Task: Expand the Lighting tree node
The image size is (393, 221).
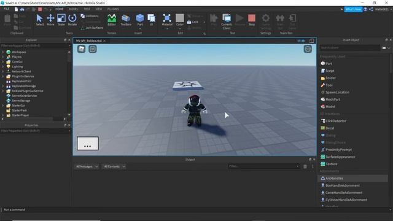Action: click(x=2, y=66)
